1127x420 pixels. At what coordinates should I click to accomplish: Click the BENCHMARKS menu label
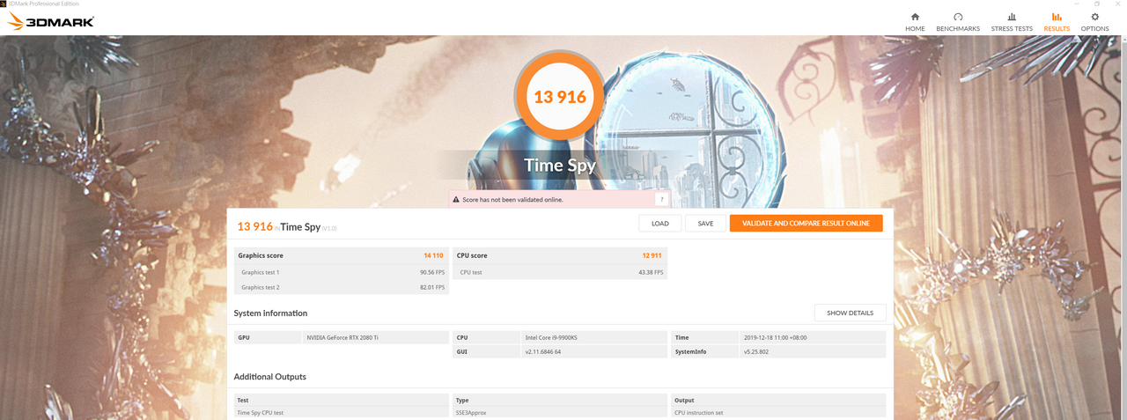pos(958,28)
